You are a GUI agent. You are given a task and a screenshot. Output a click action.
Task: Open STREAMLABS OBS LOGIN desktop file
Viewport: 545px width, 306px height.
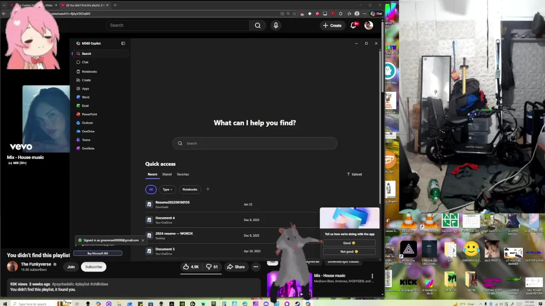pos(429,253)
